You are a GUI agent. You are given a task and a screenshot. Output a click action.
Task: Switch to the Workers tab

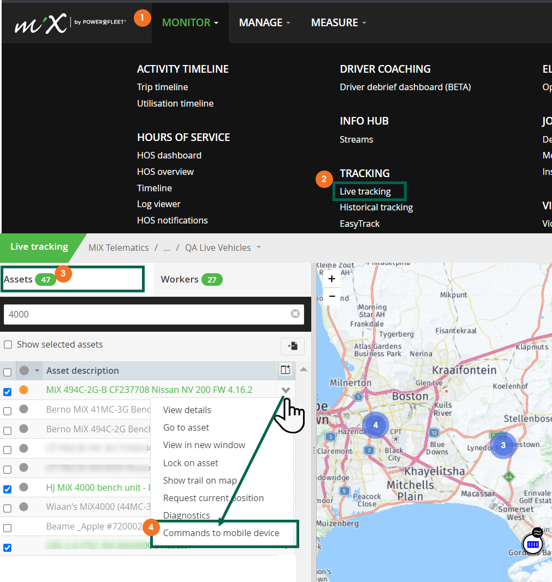click(192, 279)
